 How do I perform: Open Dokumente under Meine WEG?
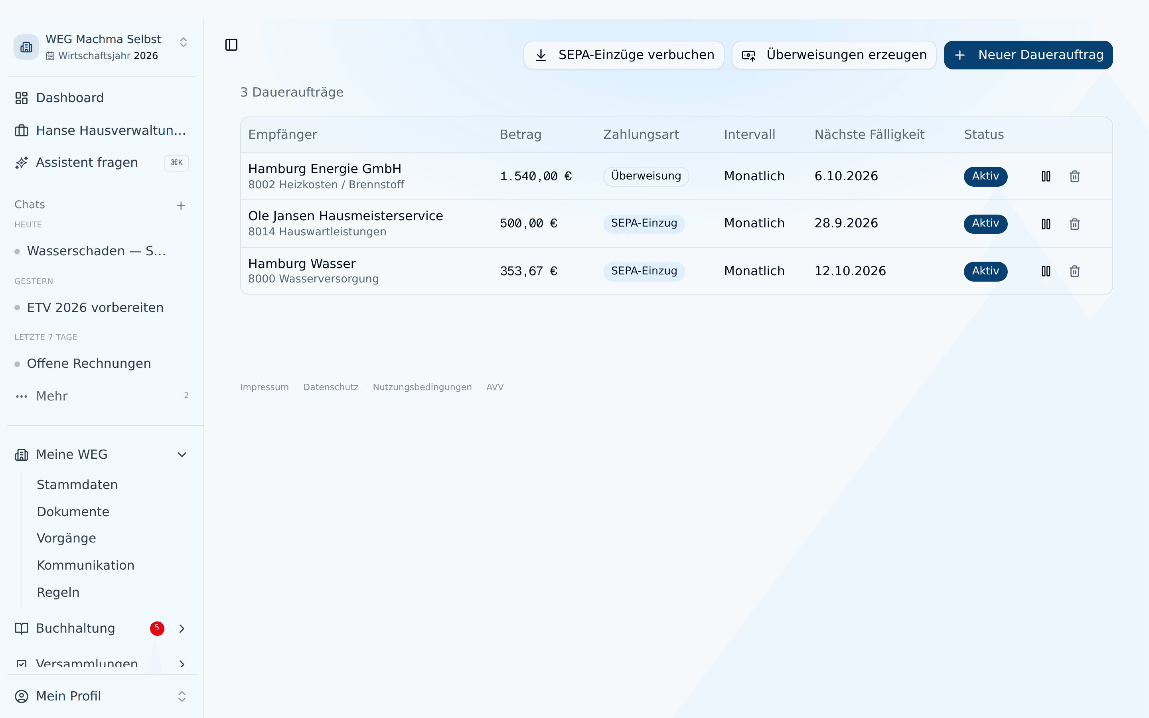73,511
